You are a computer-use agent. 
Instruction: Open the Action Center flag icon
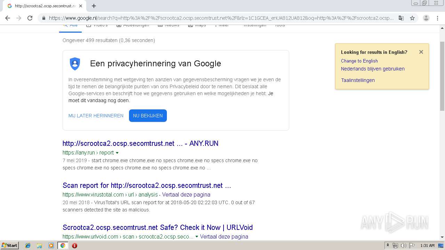(412, 245)
